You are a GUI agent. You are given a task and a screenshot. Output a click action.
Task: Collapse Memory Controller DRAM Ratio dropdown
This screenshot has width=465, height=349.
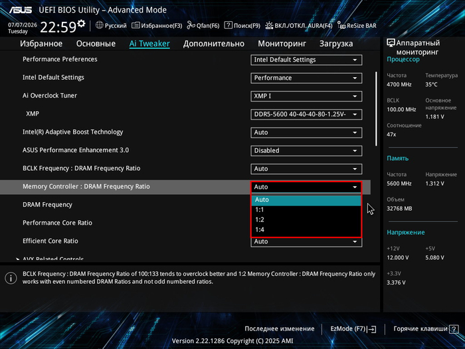[306, 187]
